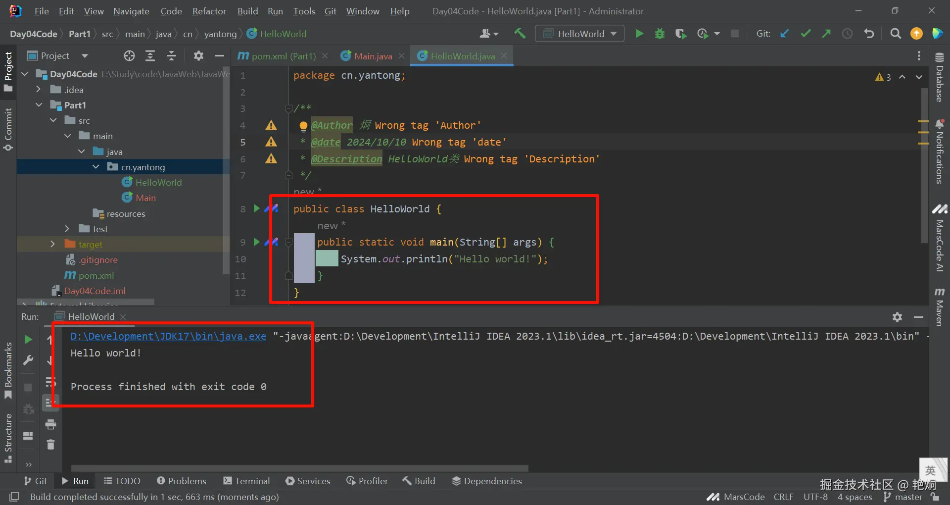Image resolution: width=950 pixels, height=505 pixels.
Task: Click the run gutter icon on line 8
Action: [x=256, y=208]
